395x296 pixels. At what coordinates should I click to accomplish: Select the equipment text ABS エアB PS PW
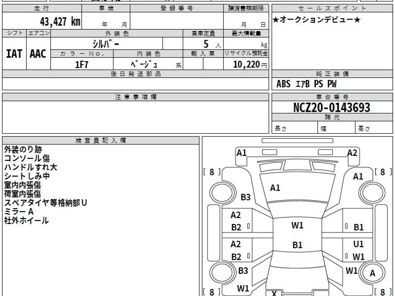[306, 84]
